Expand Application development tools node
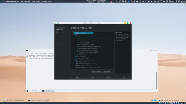The image size is (186, 104). click(74, 60)
